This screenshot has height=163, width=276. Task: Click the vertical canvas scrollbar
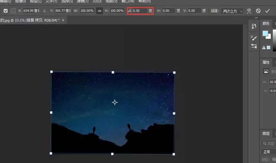click(x=246, y=94)
